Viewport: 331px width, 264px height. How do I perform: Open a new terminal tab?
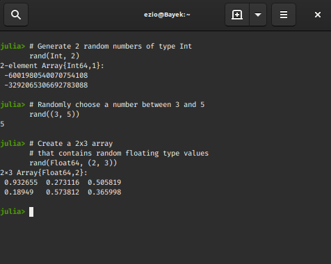[x=237, y=15]
